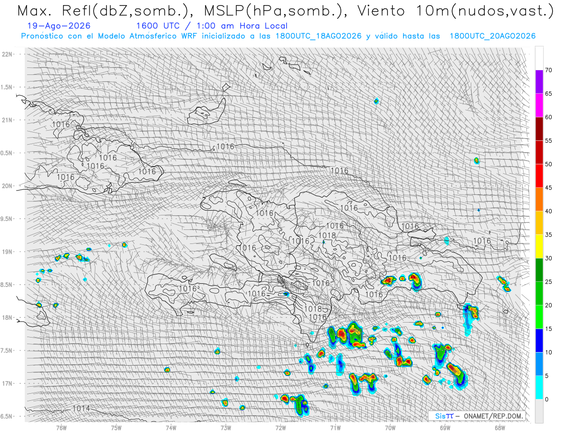Click the '19N' latitude axis label
Image resolution: width=561 pixels, height=434 pixels.
(x=8, y=252)
